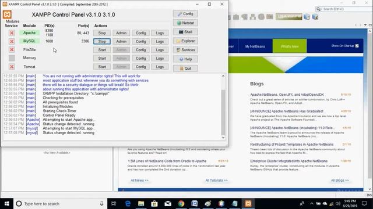Open Windows Services from XAMPP panel
The width and height of the screenshot is (373, 209).
pyautogui.click(x=185, y=50)
